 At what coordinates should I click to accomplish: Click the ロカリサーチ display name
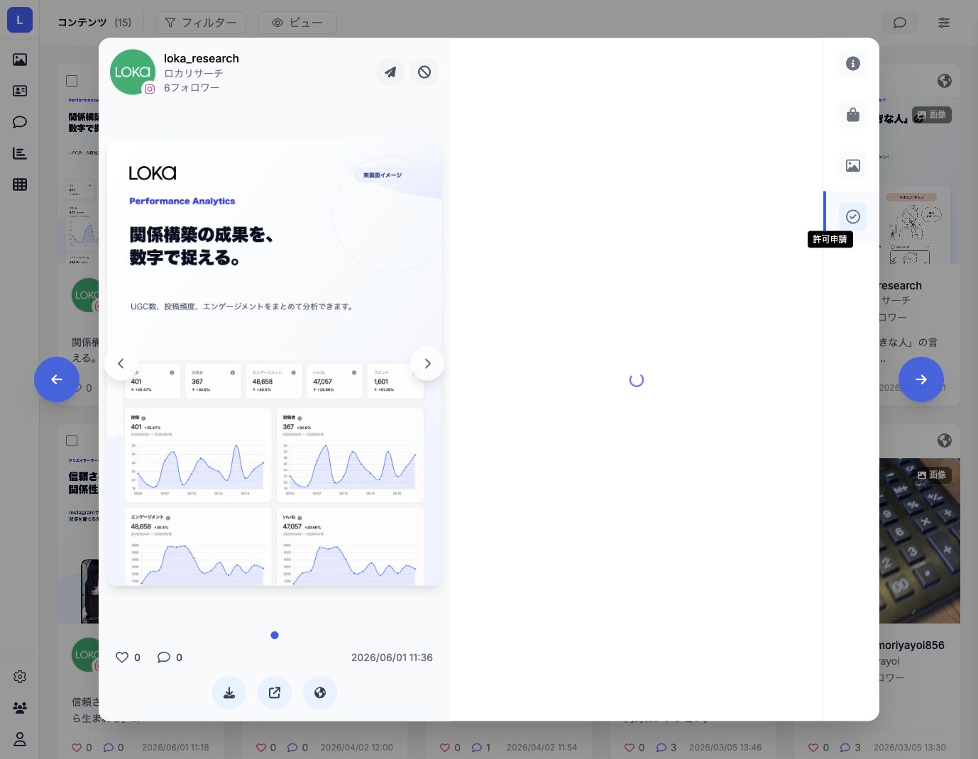click(194, 73)
